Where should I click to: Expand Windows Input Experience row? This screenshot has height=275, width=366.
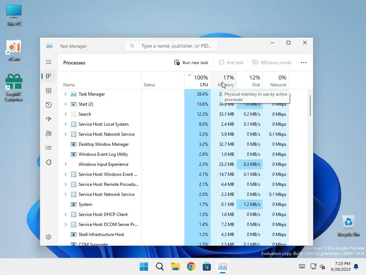pos(66,164)
